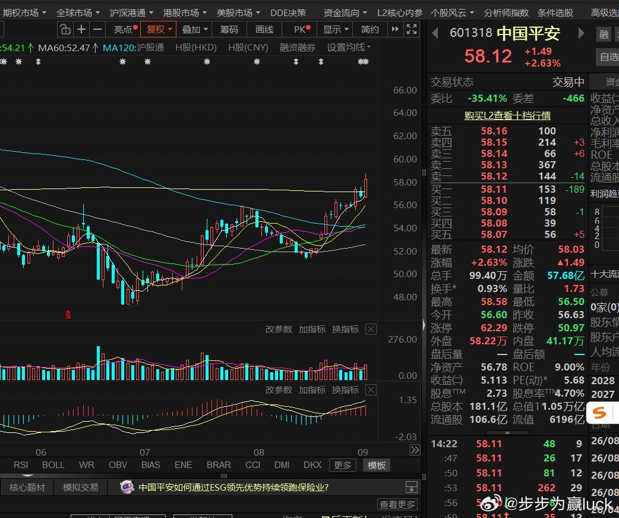This screenshot has width=619, height=518.
Task: Open the 资金流向 dropdown
Action: tap(345, 13)
